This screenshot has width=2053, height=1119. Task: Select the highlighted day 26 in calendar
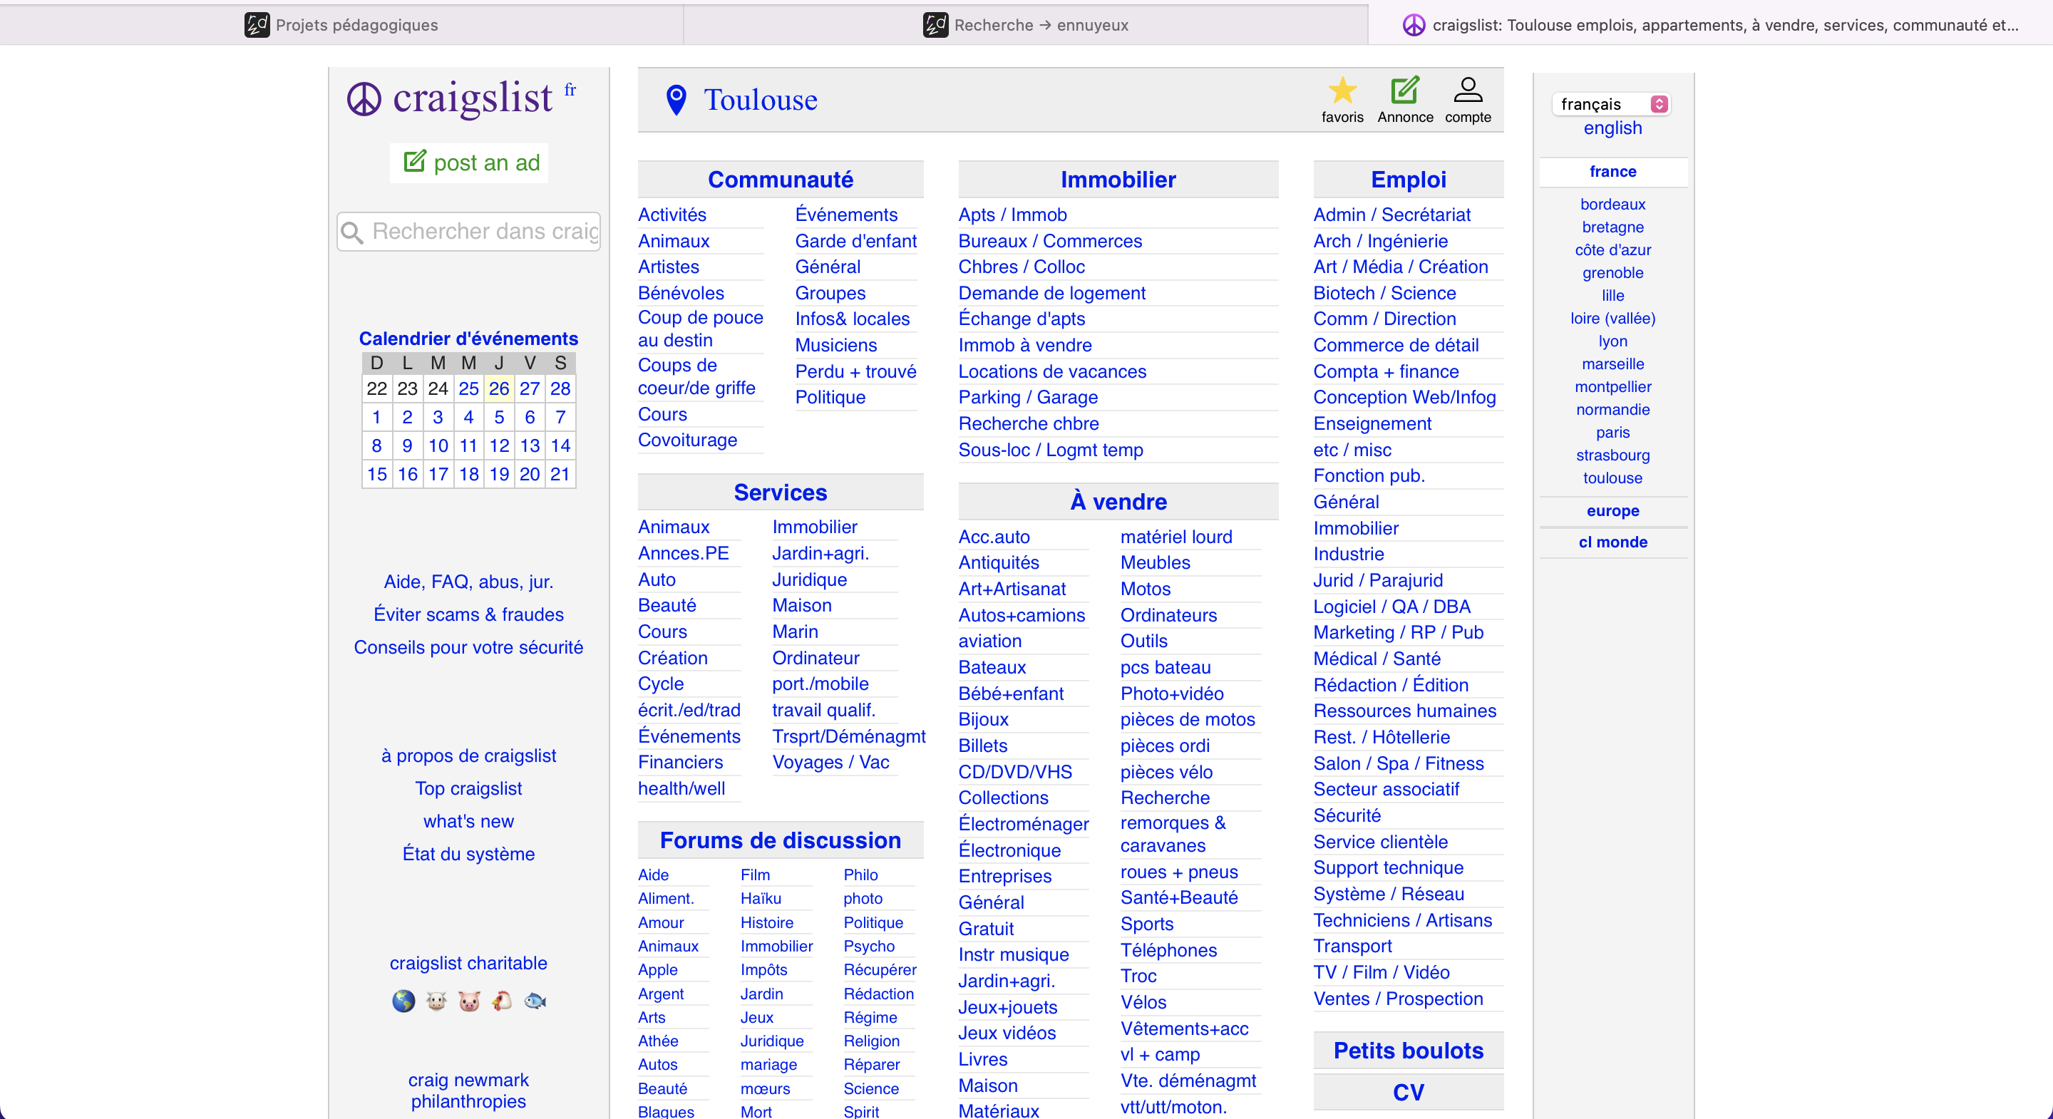point(499,389)
